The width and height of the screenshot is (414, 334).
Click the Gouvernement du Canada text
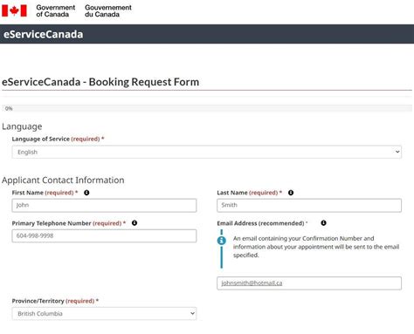coord(108,10)
